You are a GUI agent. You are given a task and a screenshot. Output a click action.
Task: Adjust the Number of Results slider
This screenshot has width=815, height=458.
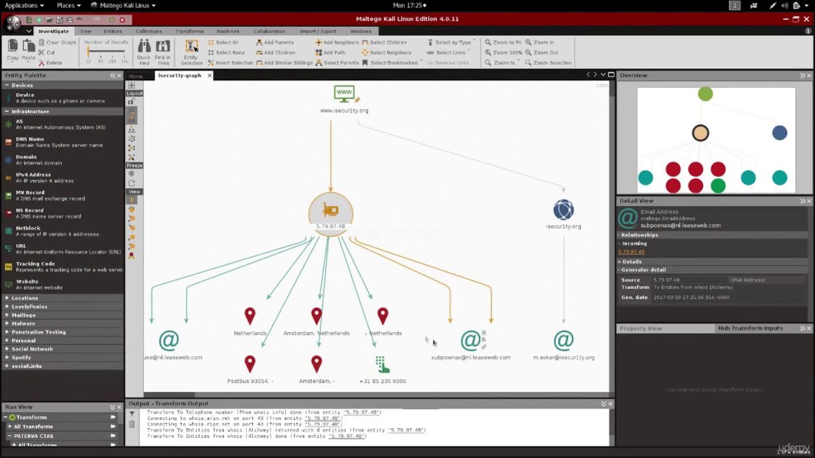[106, 52]
